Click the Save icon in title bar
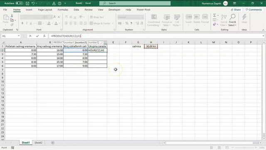This screenshot has height=150, width=266. click(27, 3)
